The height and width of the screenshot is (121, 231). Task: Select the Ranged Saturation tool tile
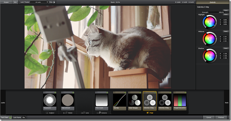(x=180, y=101)
